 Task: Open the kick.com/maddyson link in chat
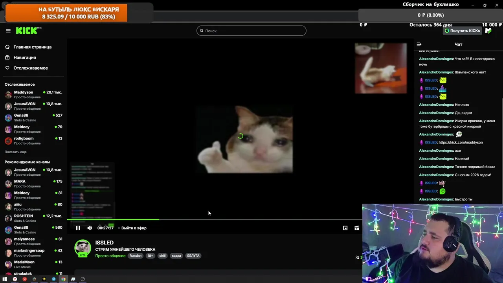[x=461, y=142]
